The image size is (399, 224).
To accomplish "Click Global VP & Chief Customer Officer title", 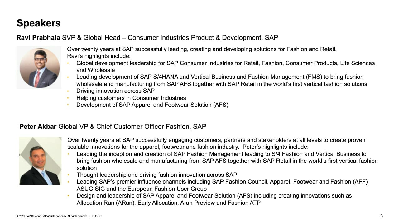I will pyautogui.click(x=132, y=127).
